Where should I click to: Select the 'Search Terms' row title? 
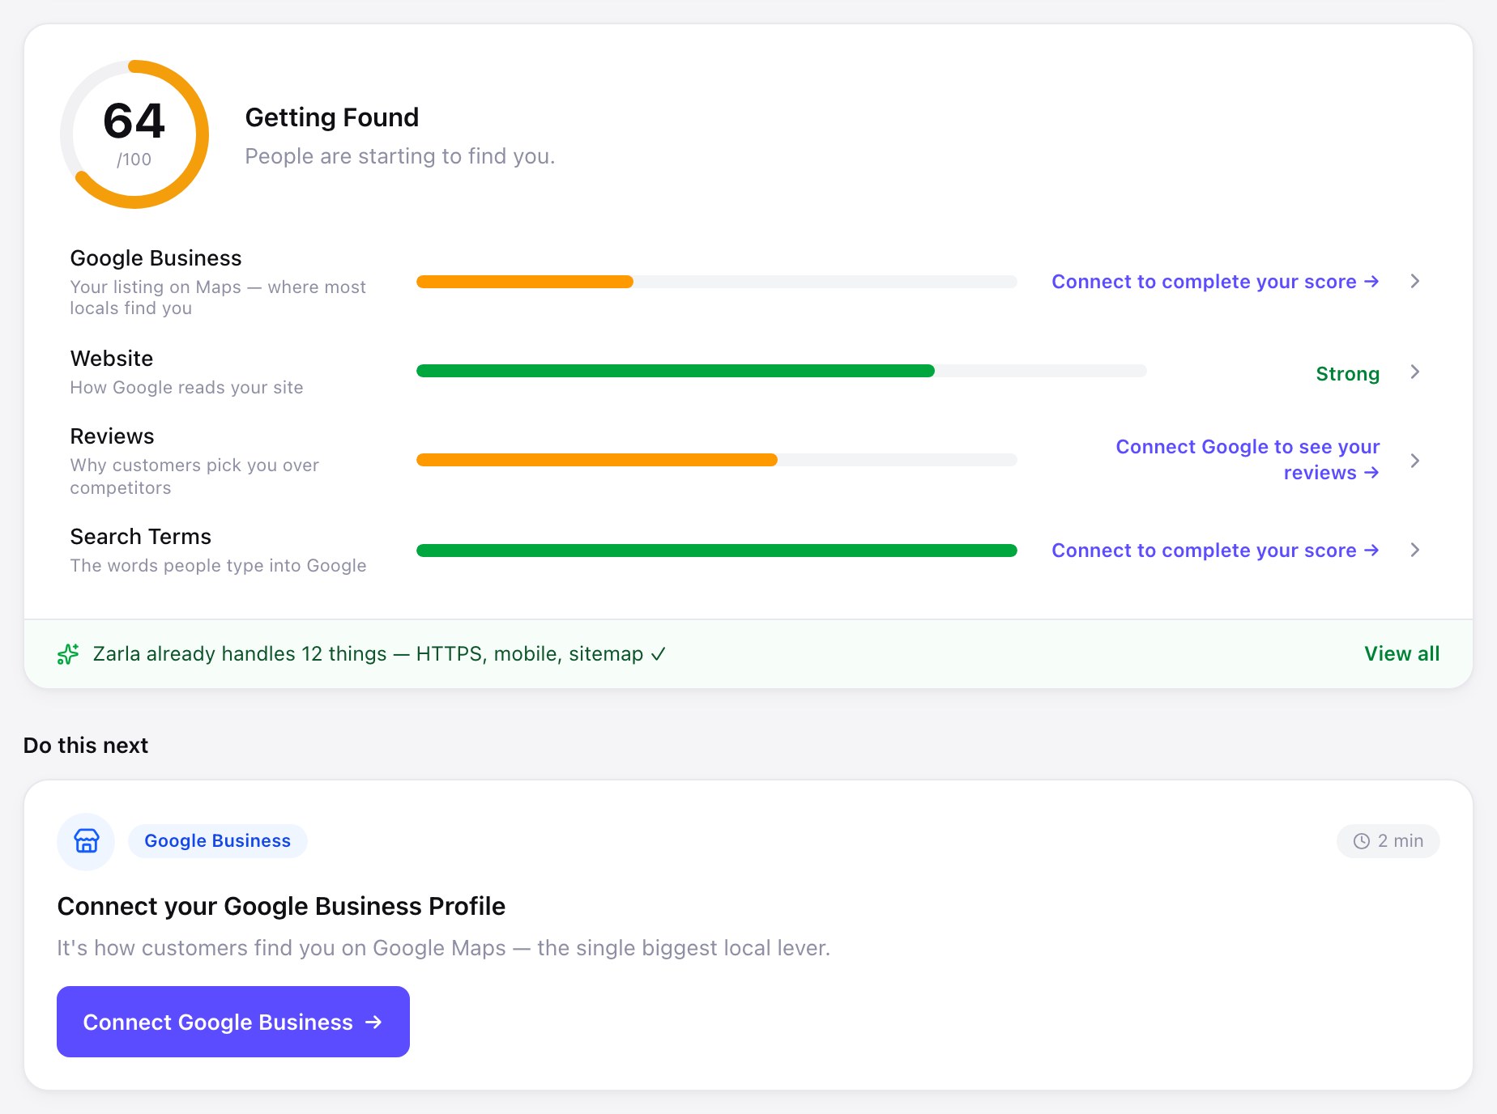point(140,537)
